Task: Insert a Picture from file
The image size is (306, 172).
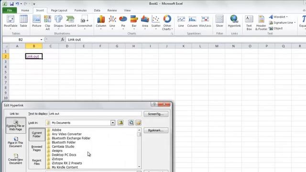Action: 37,21
